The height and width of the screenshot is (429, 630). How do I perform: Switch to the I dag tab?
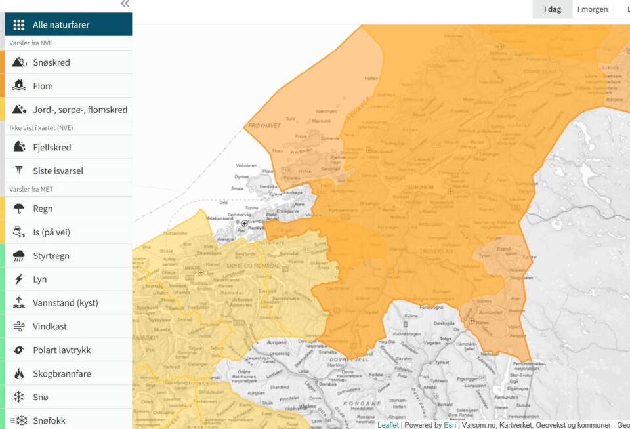click(x=552, y=9)
